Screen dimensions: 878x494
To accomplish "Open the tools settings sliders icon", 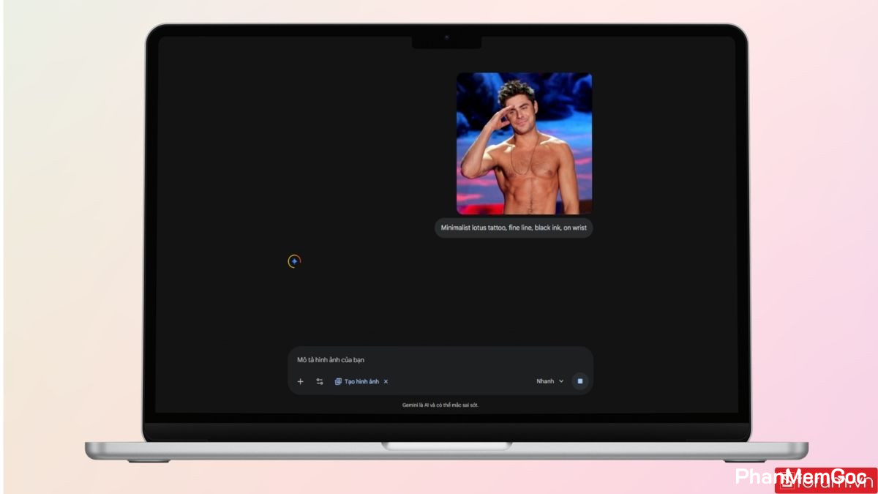I will click(320, 381).
